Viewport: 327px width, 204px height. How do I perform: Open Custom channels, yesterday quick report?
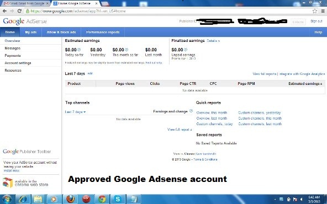(x=260, y=112)
